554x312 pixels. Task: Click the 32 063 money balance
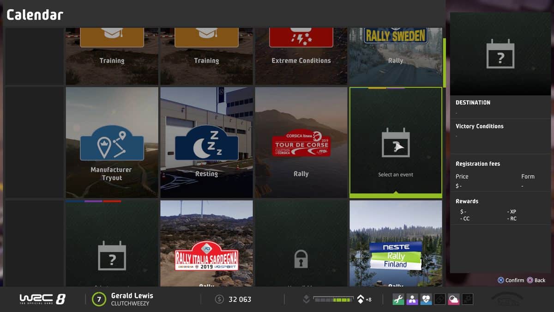click(x=240, y=299)
